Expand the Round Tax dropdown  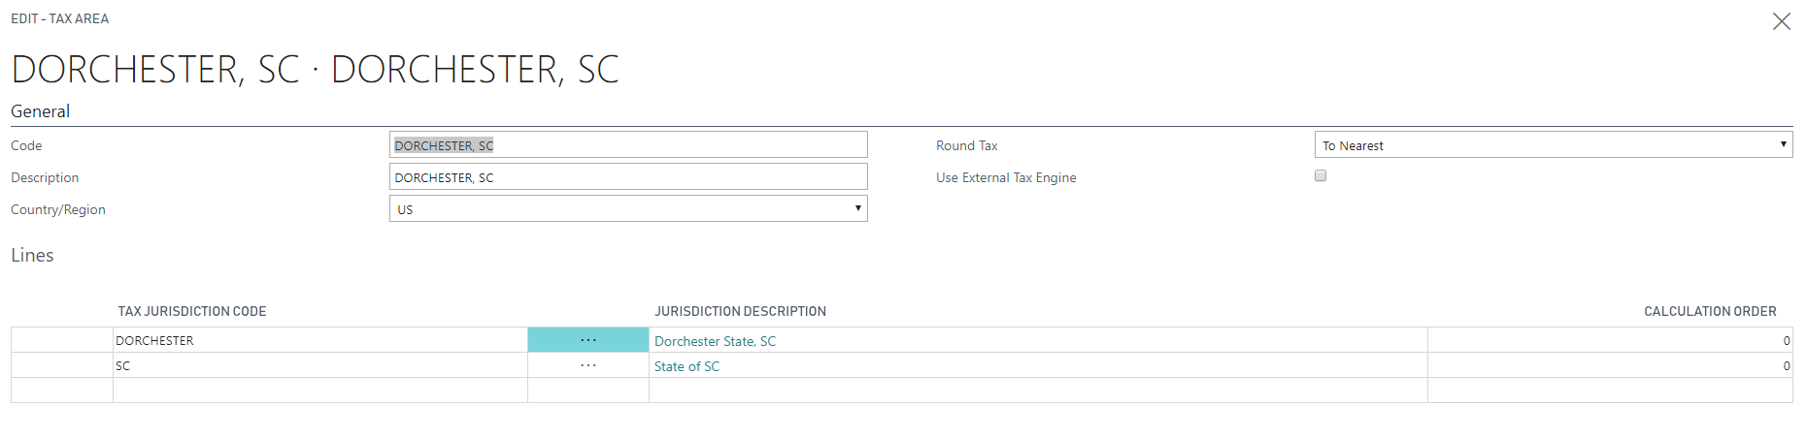[x=1554, y=144]
